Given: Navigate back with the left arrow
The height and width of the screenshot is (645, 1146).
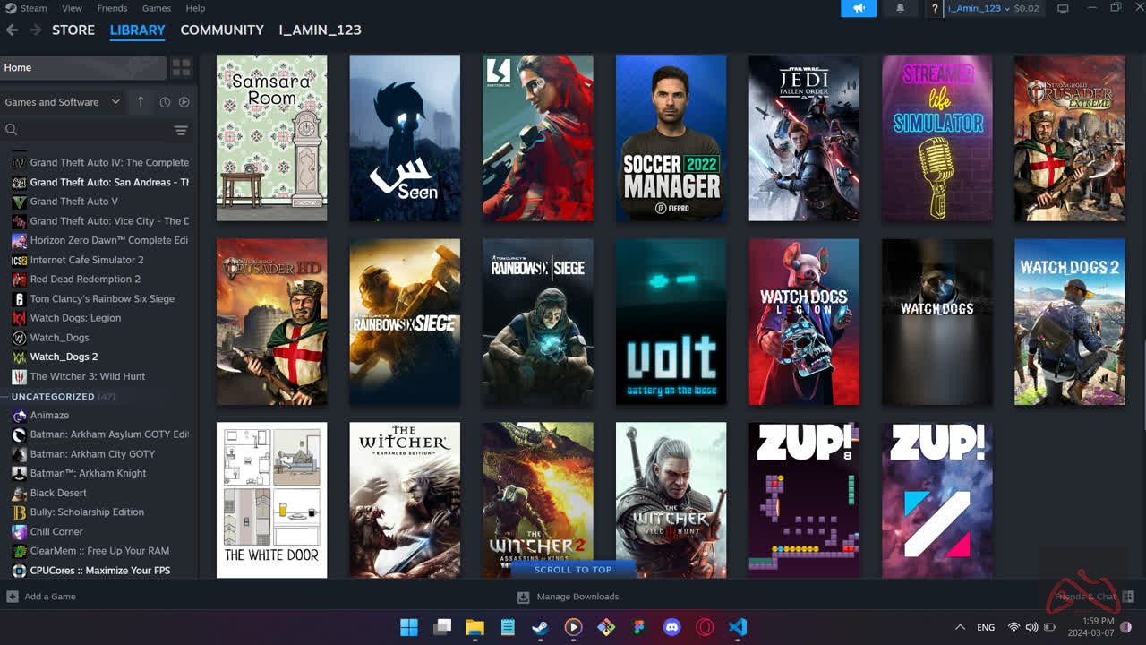Looking at the screenshot, I should (11, 30).
